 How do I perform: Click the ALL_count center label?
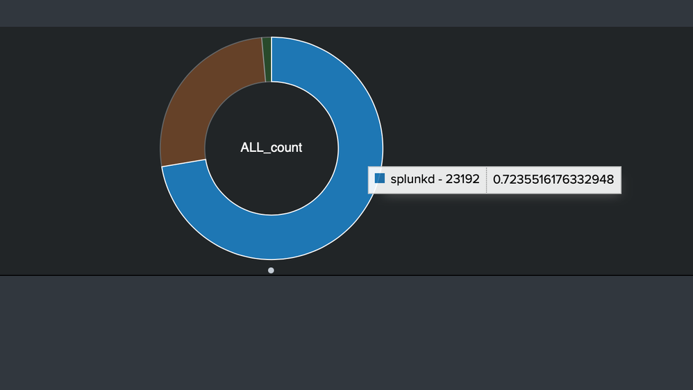point(271,148)
